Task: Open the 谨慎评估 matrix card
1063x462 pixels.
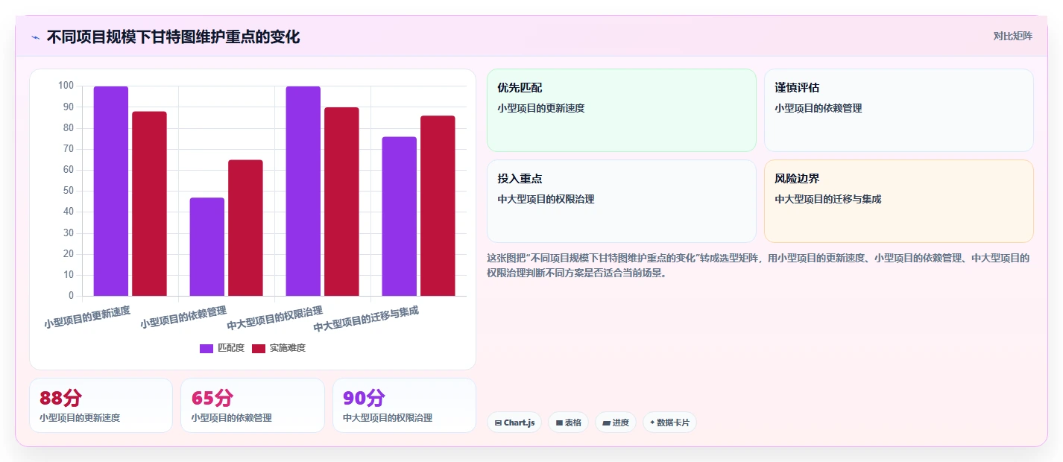Action: click(x=899, y=110)
